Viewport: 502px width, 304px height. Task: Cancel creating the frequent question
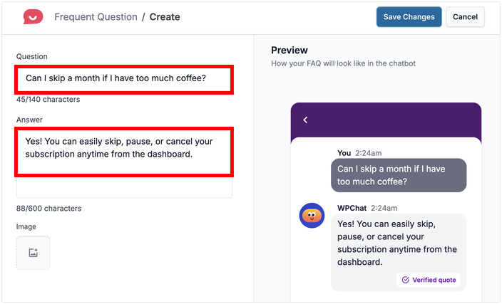(465, 17)
